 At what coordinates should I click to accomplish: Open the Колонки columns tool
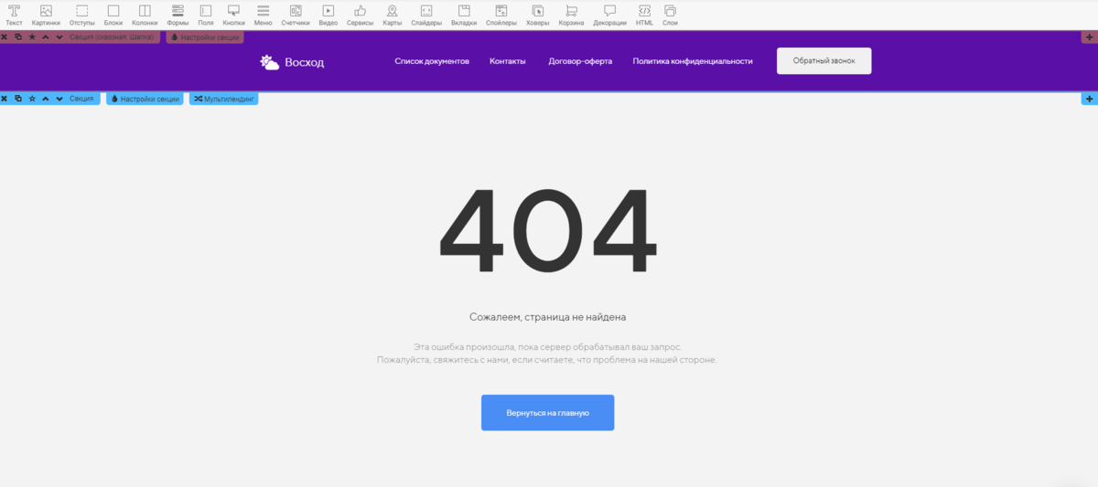click(145, 15)
